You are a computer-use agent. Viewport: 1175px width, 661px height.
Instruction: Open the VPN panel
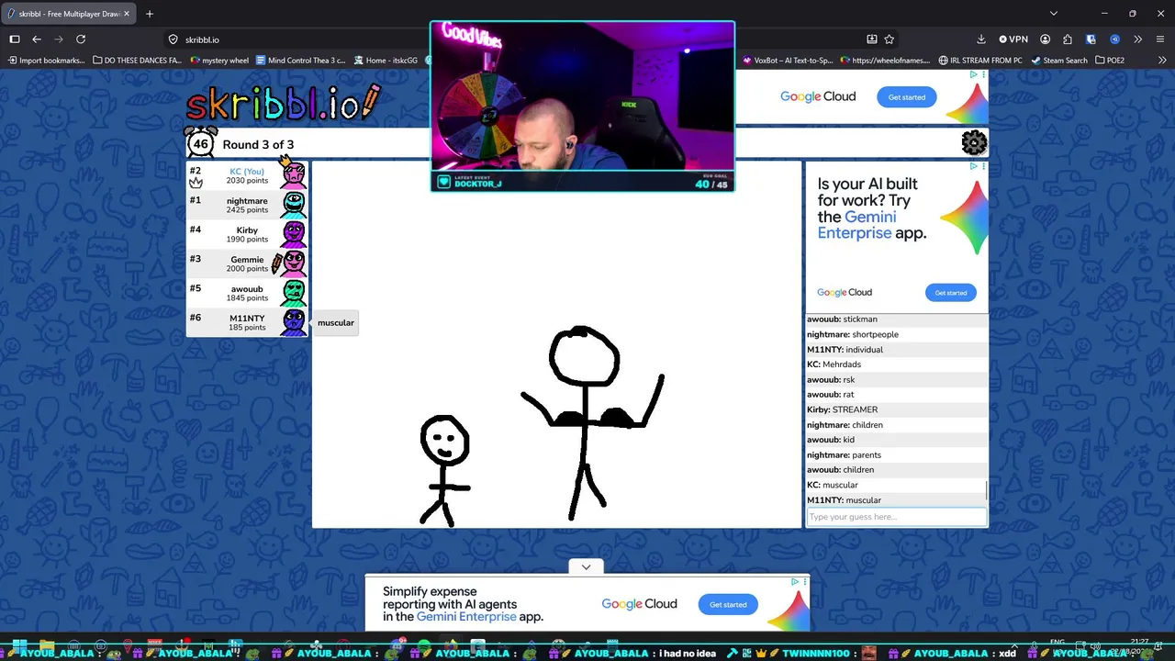(1013, 39)
